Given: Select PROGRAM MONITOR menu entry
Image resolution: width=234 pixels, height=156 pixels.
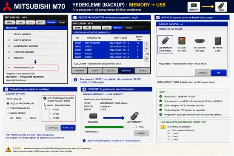Looking at the screenshot, I should pyautogui.click(x=32, y=68).
